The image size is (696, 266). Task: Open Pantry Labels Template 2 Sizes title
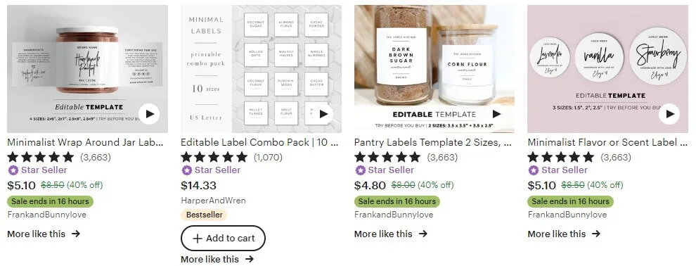click(x=433, y=143)
